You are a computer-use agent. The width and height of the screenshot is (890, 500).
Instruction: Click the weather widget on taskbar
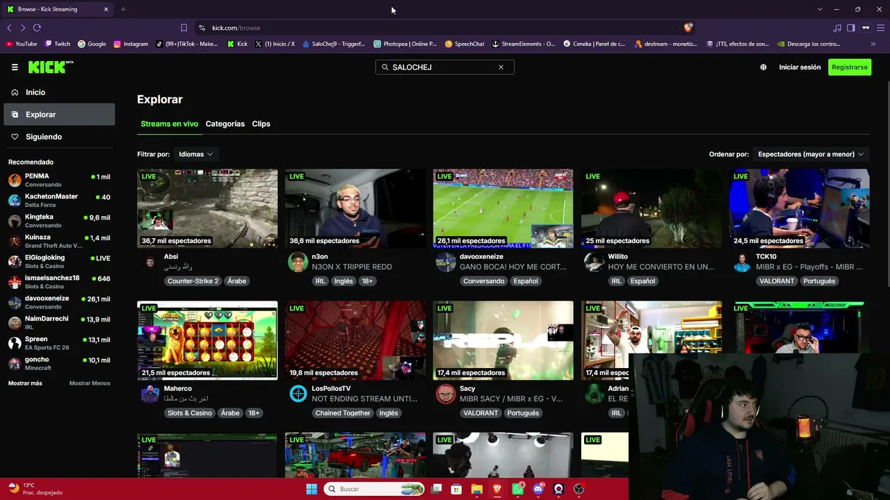[x=35, y=489]
